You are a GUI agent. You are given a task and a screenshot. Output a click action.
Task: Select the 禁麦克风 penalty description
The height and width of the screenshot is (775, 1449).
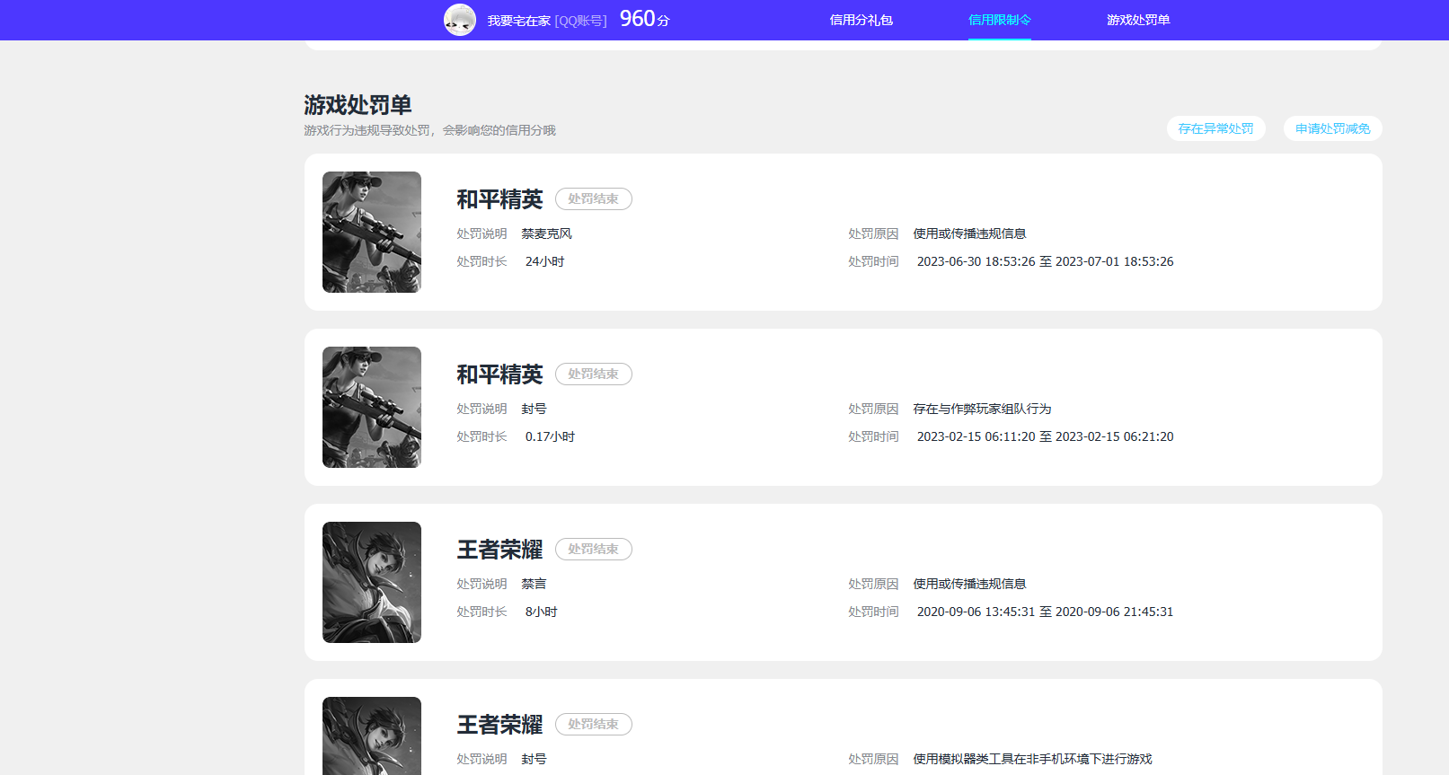(x=547, y=233)
